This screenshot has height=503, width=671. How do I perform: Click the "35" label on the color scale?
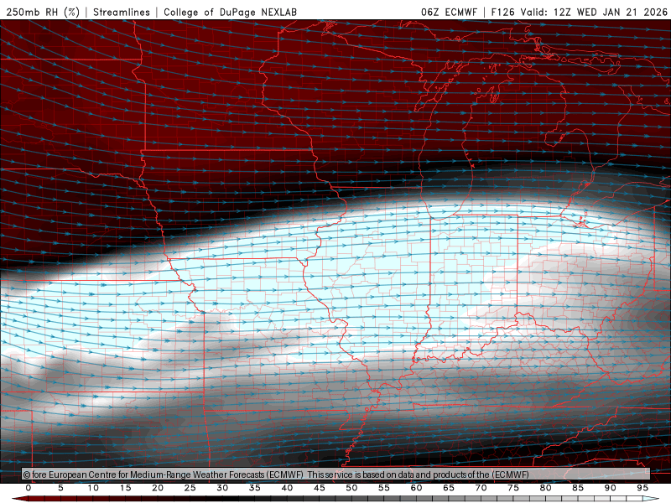click(255, 488)
